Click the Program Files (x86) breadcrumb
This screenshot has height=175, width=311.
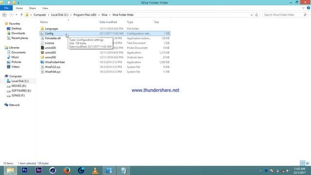point(85,15)
